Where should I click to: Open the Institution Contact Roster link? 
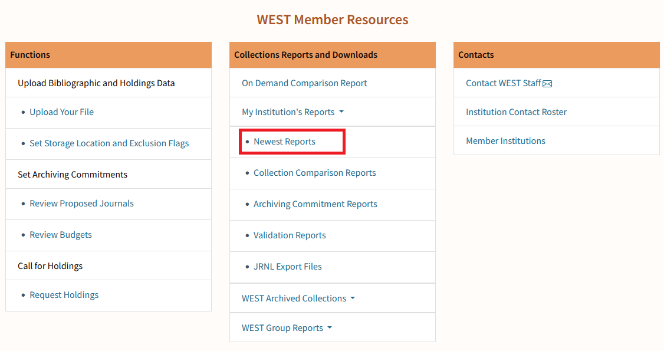point(516,112)
